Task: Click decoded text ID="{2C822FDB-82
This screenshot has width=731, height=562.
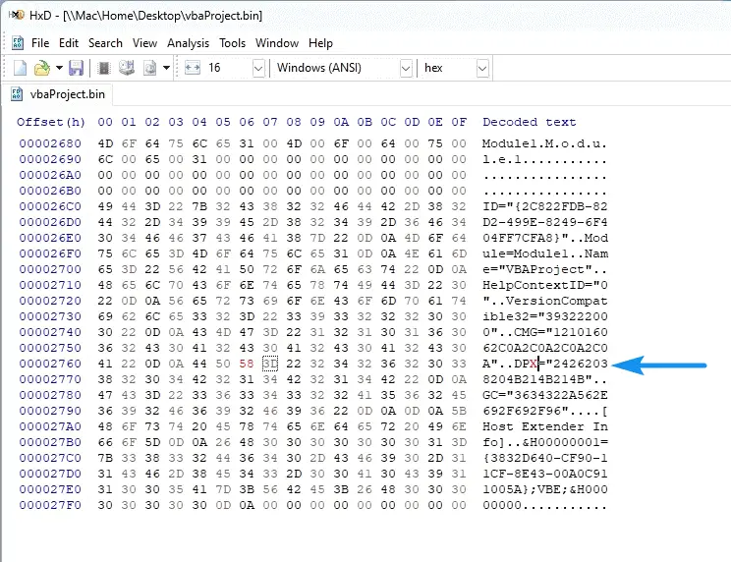Action: 545,206
